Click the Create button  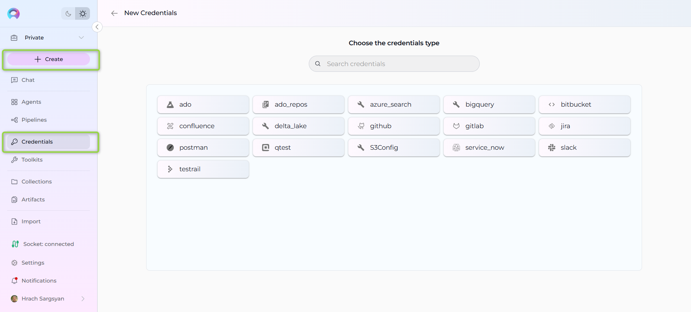[49, 59]
